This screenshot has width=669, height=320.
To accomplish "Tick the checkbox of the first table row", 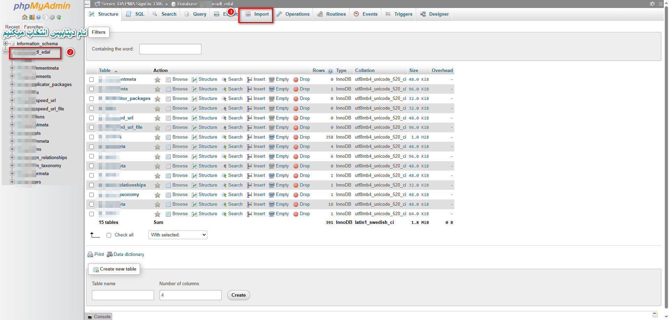I will 91,79.
